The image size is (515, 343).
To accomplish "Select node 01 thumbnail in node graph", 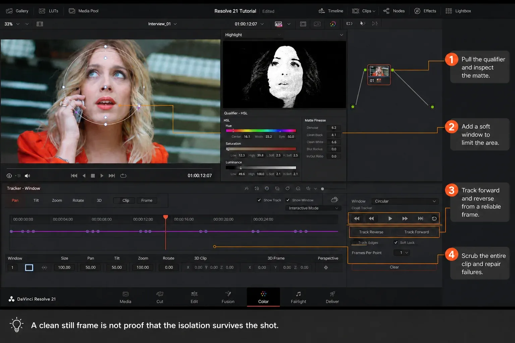I will 379,71.
